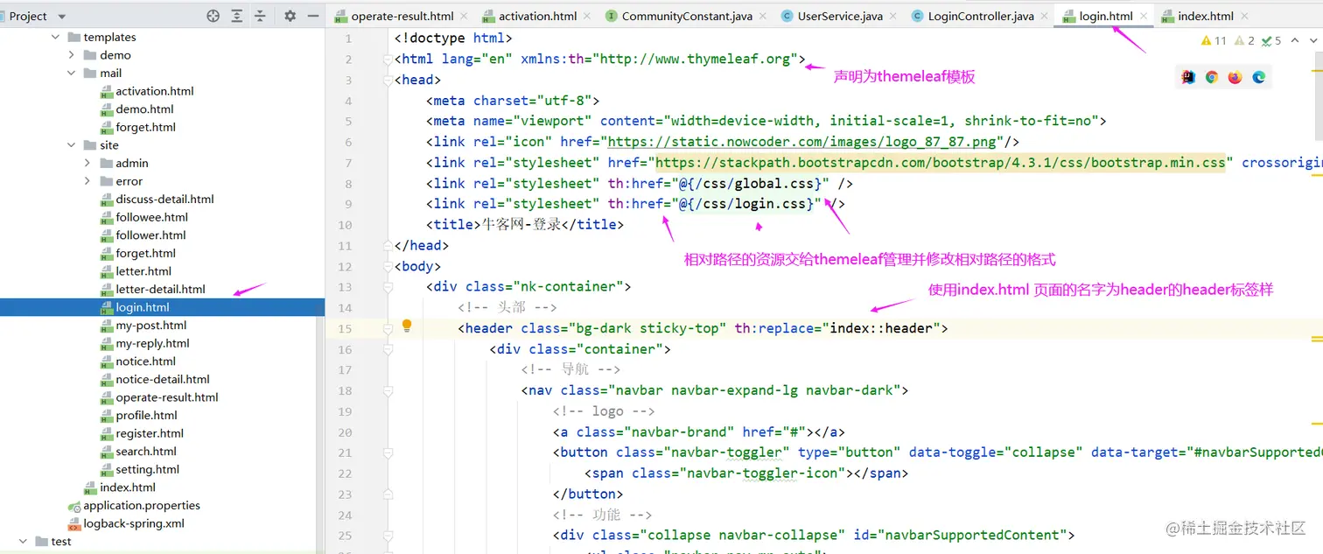This screenshot has width=1323, height=554.
Task: Collapse the site folder
Action: (x=72, y=145)
